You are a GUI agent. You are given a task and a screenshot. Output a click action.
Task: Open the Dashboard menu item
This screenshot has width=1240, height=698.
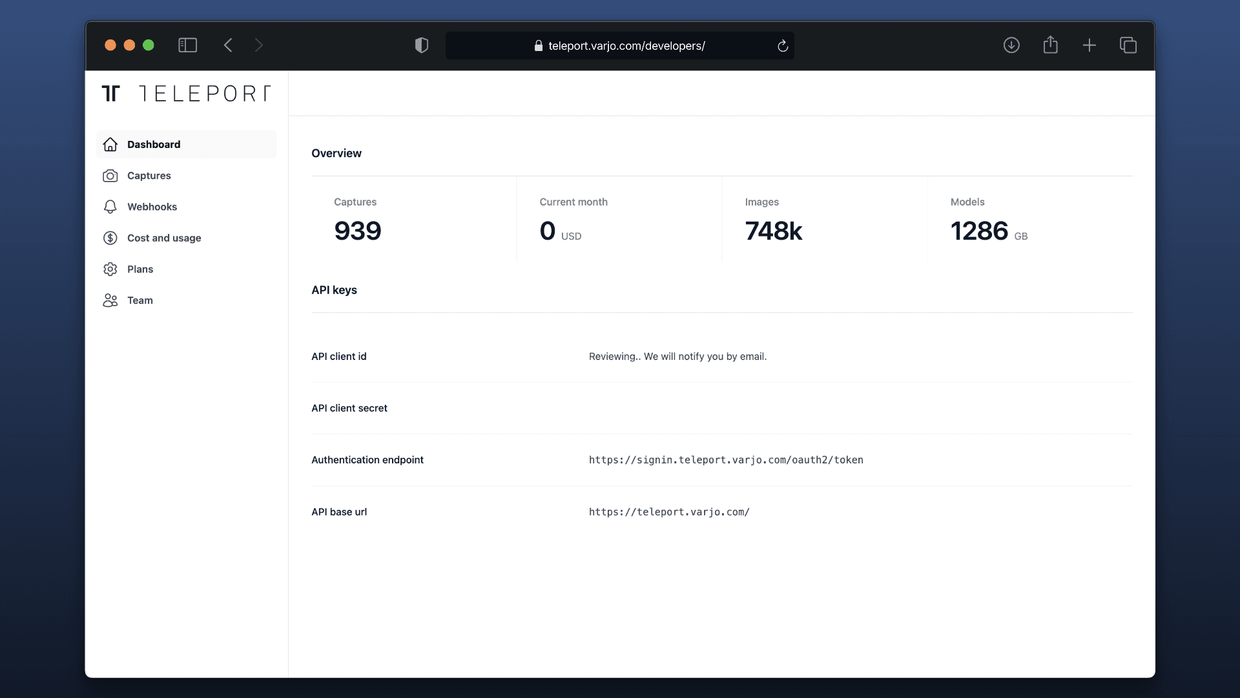point(186,144)
